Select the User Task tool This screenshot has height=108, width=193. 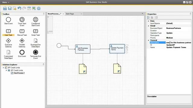(x=8, y=33)
